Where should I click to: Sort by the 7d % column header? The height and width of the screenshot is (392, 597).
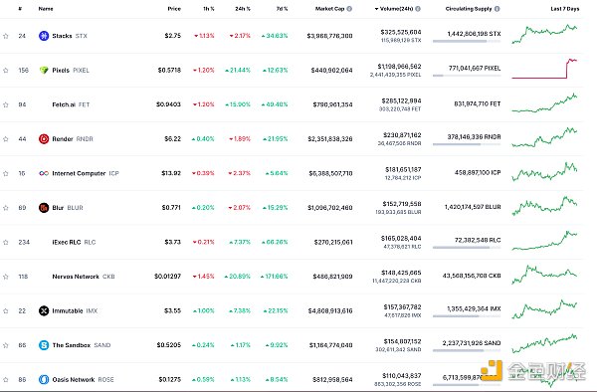283,9
